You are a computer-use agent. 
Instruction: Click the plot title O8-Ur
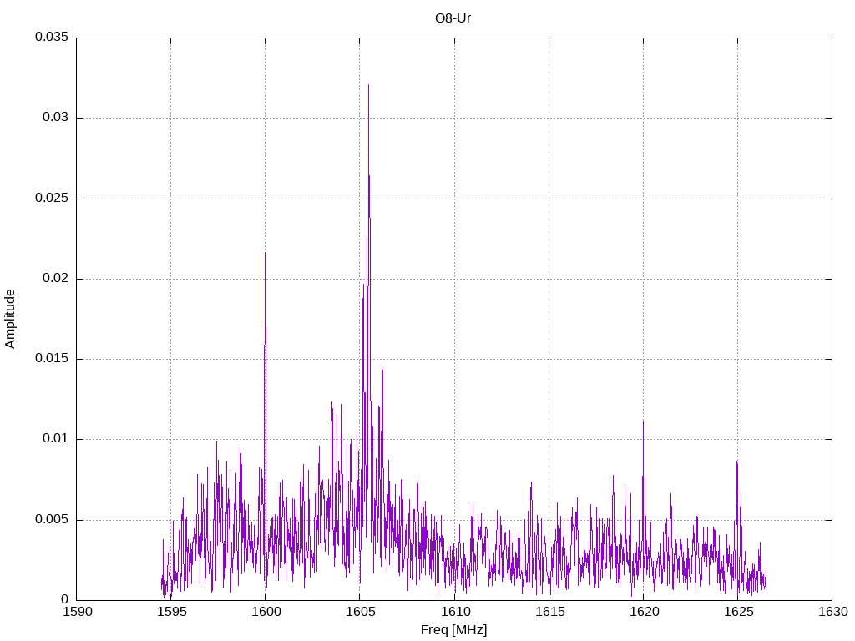pos(453,18)
